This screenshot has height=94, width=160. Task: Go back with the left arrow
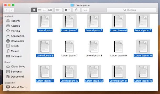coord(7,10)
